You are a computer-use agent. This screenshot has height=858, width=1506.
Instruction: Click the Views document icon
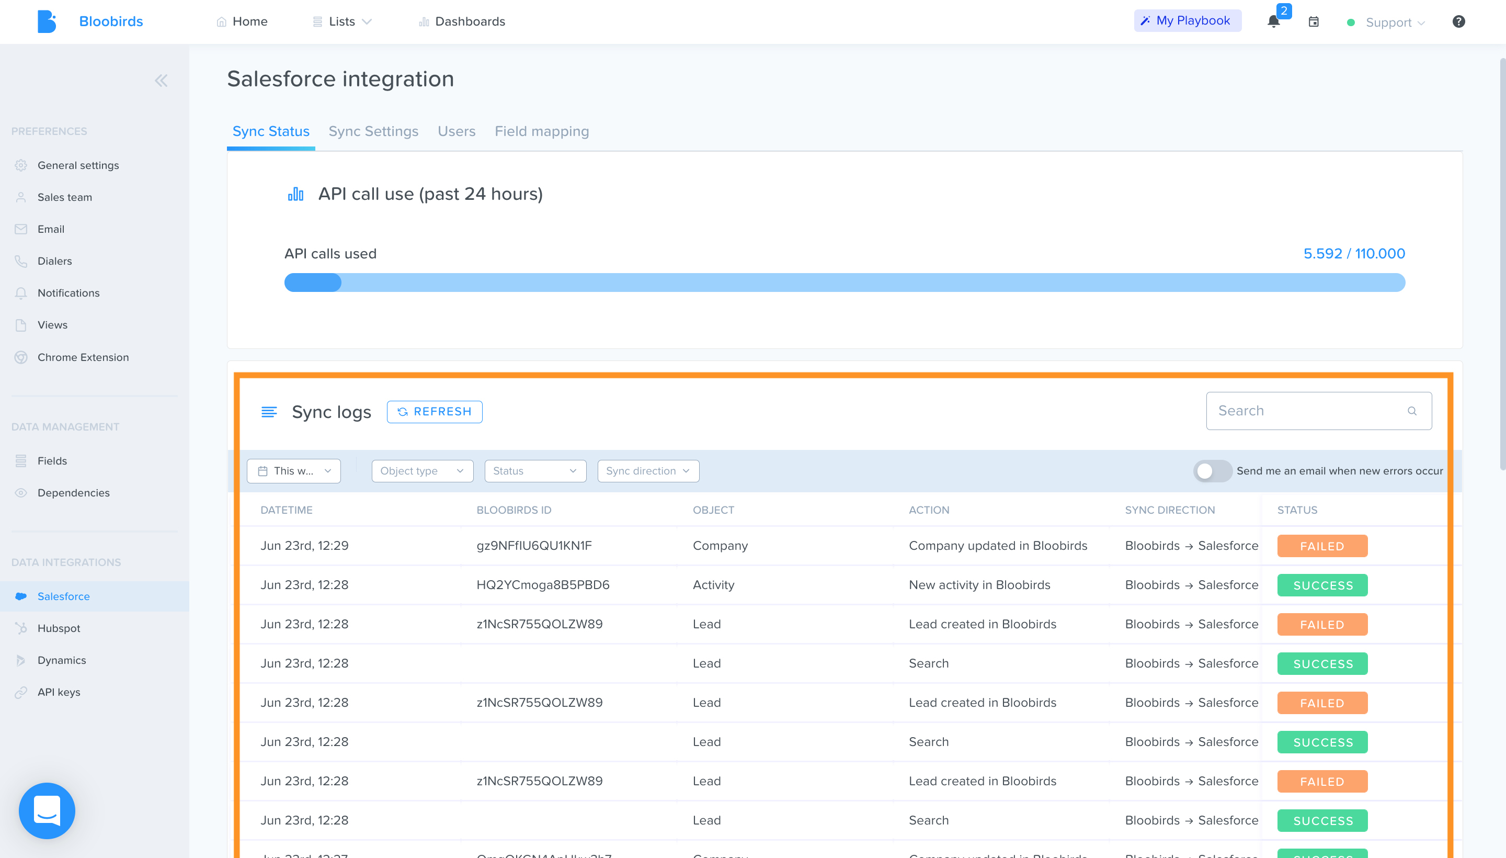tap(21, 325)
